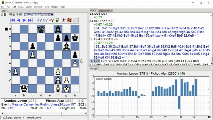Click the exit variation (left V) icon
Viewport: 213px width, 120px height.
point(39,20)
